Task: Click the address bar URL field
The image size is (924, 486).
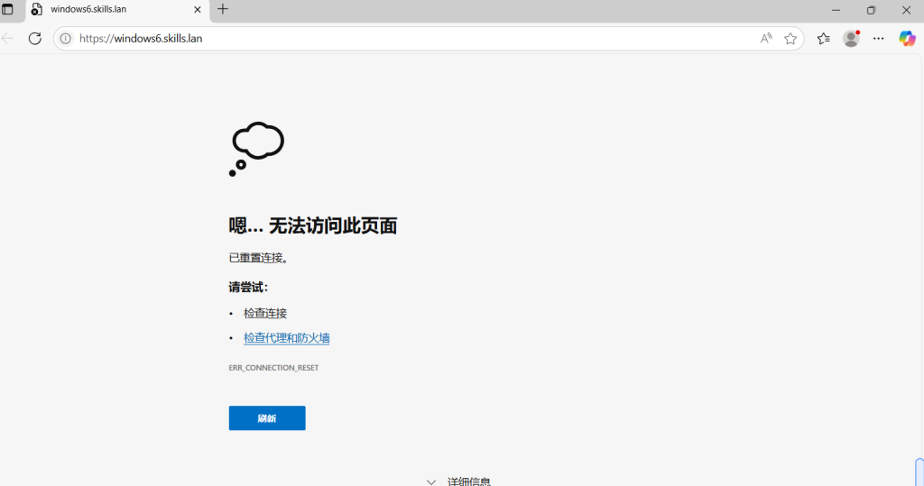Action: point(406,39)
